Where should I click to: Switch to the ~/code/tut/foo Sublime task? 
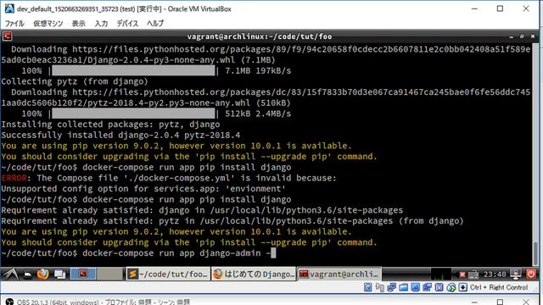168,274
